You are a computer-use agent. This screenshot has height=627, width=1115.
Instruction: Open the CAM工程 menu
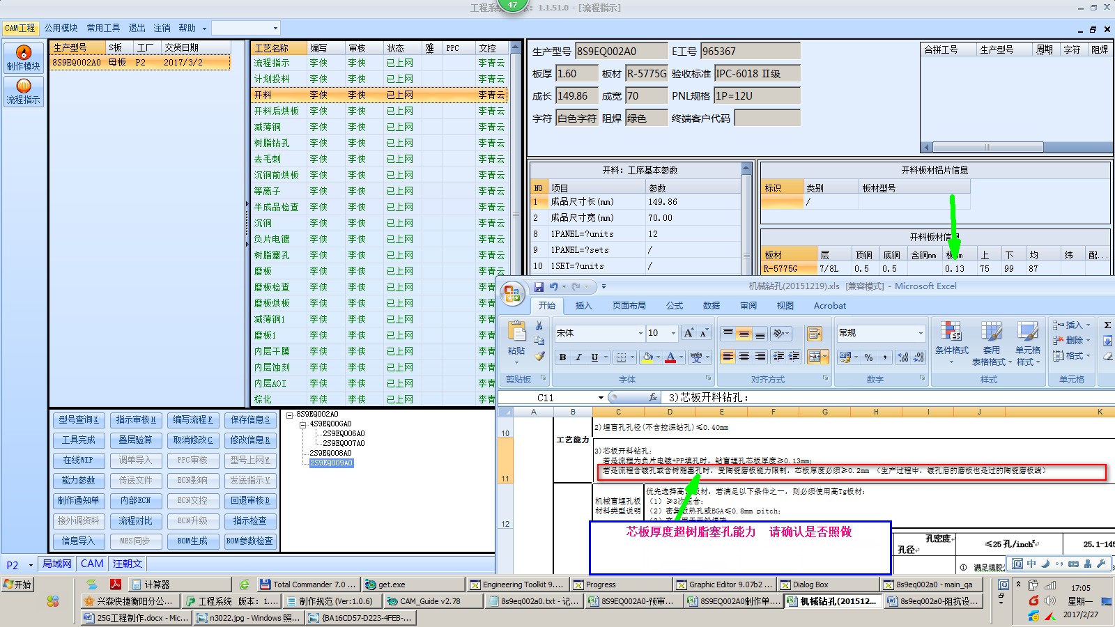point(20,28)
